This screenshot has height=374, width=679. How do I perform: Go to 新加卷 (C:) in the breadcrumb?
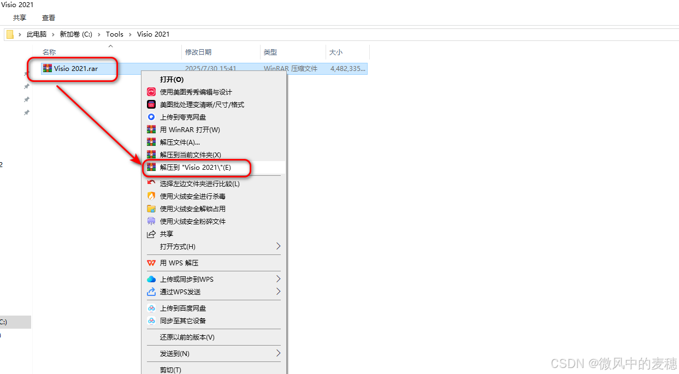[76, 34]
